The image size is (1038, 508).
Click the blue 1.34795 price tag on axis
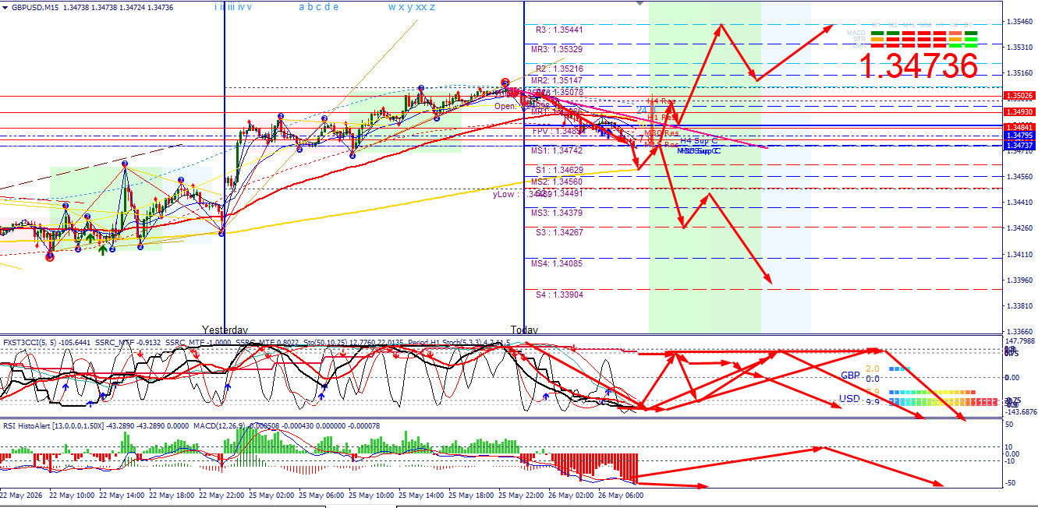1019,136
